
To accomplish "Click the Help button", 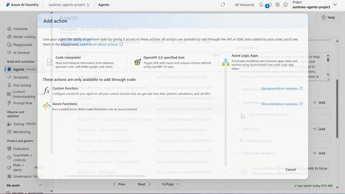I will [x=328, y=18].
